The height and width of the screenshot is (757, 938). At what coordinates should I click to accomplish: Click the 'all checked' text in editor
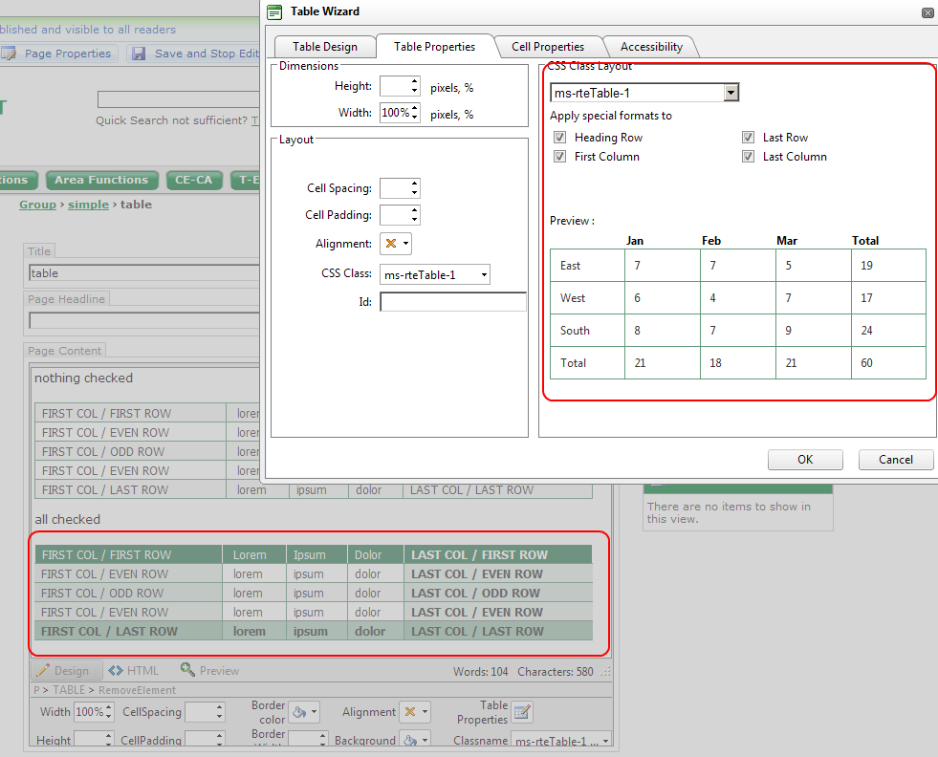pyautogui.click(x=68, y=520)
